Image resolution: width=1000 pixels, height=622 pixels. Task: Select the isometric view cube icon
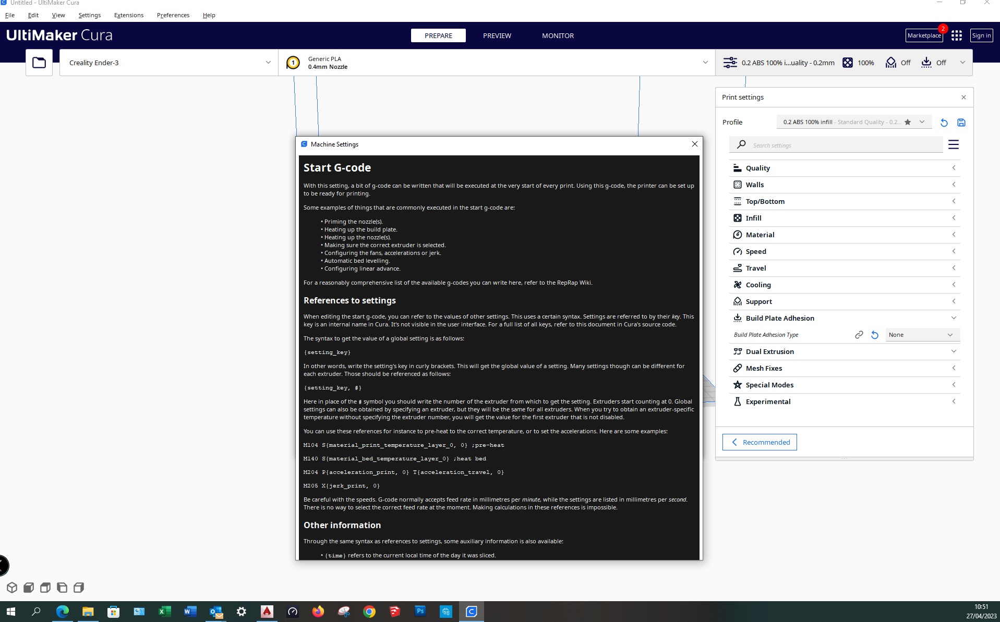tap(11, 587)
